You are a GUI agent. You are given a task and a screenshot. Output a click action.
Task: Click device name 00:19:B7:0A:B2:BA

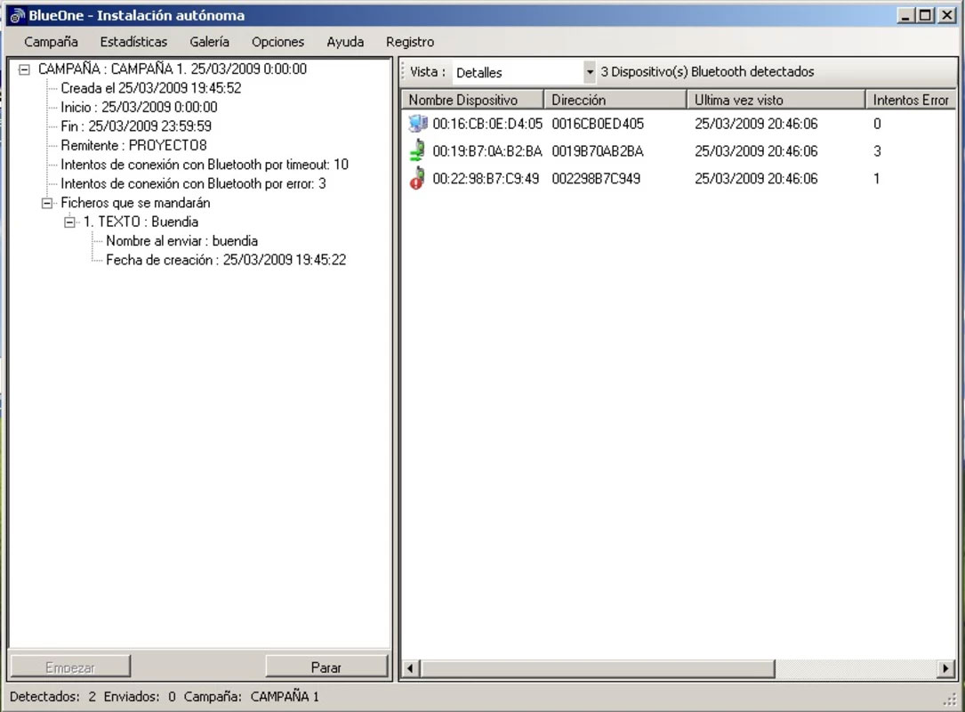point(487,151)
